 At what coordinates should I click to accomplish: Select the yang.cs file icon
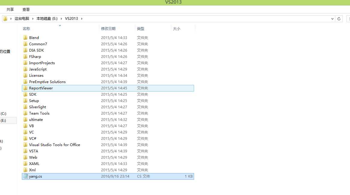click(x=25, y=176)
